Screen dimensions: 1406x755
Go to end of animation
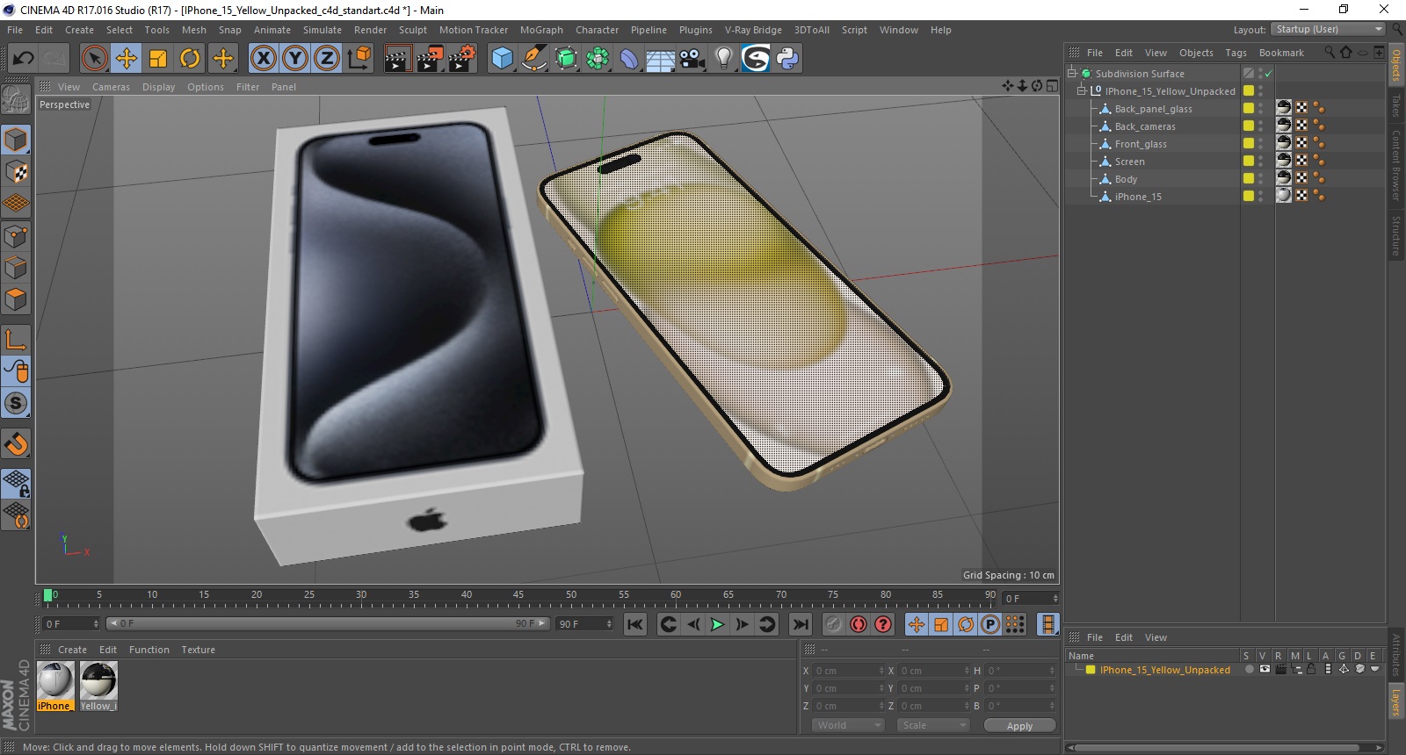tap(800, 624)
